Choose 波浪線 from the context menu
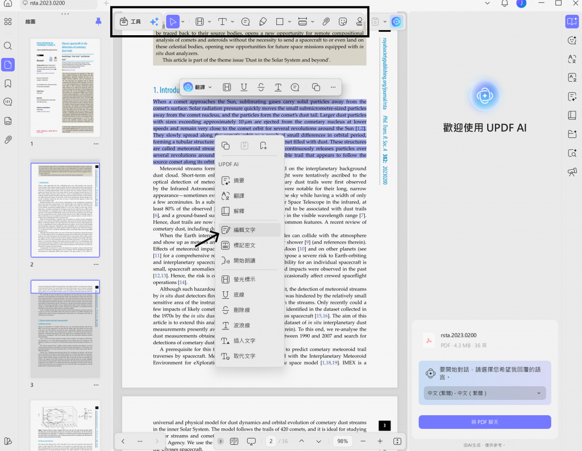Image resolution: width=582 pixels, height=451 pixels. 250,325
